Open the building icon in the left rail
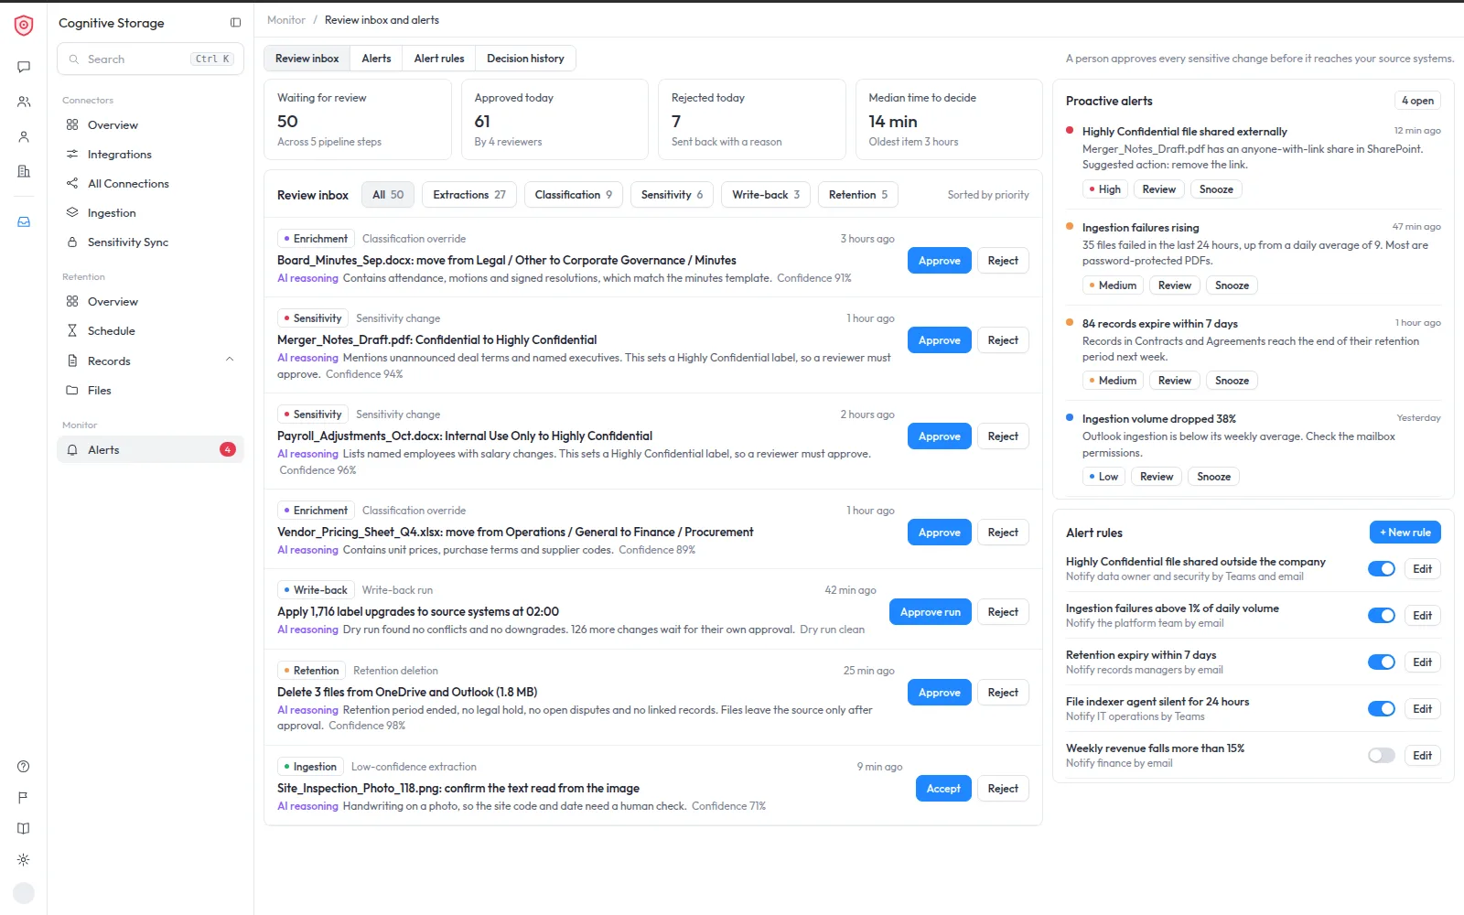This screenshot has width=1464, height=915. (24, 171)
